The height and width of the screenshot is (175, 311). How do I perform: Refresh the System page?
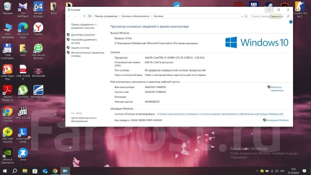coord(246,16)
